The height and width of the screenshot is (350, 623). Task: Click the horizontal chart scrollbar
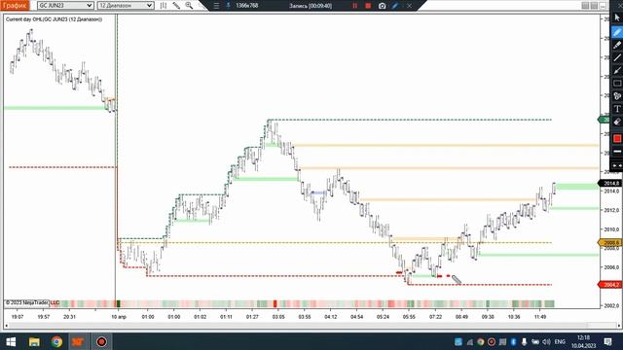(x=298, y=325)
